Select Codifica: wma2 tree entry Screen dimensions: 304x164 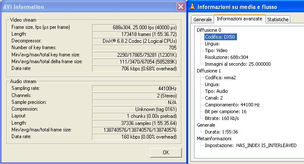(220, 78)
